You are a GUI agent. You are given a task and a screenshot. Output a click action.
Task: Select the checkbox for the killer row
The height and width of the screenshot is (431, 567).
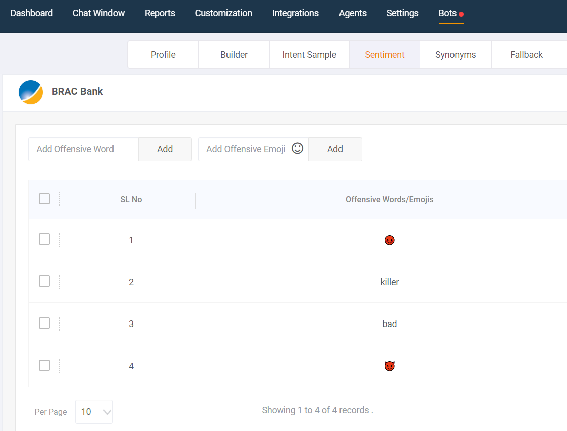[x=44, y=281]
